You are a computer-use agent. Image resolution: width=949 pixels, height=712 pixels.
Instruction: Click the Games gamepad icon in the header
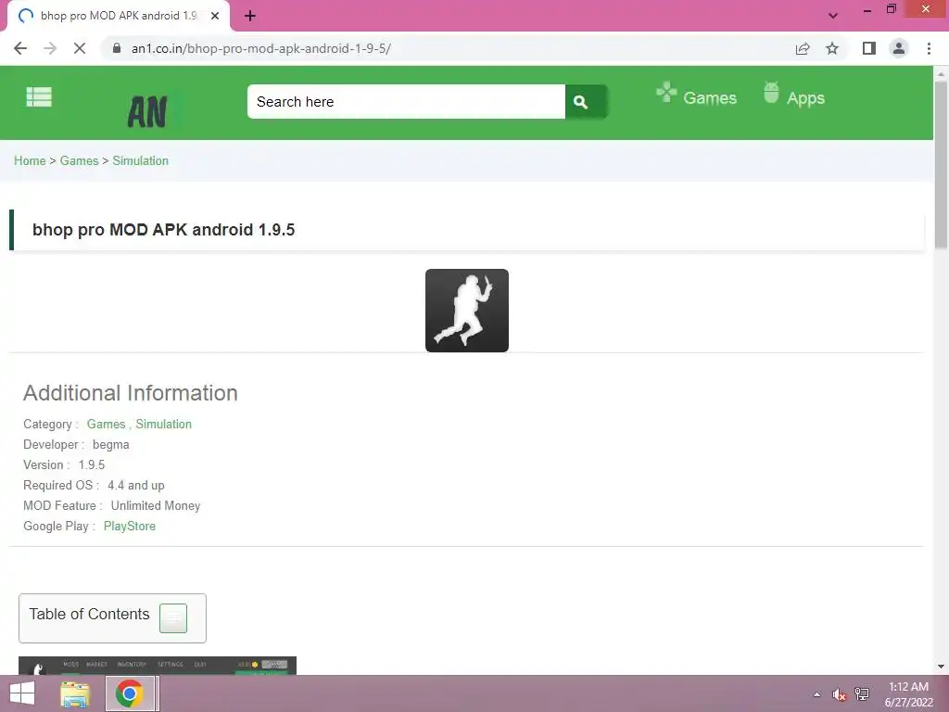tap(666, 92)
